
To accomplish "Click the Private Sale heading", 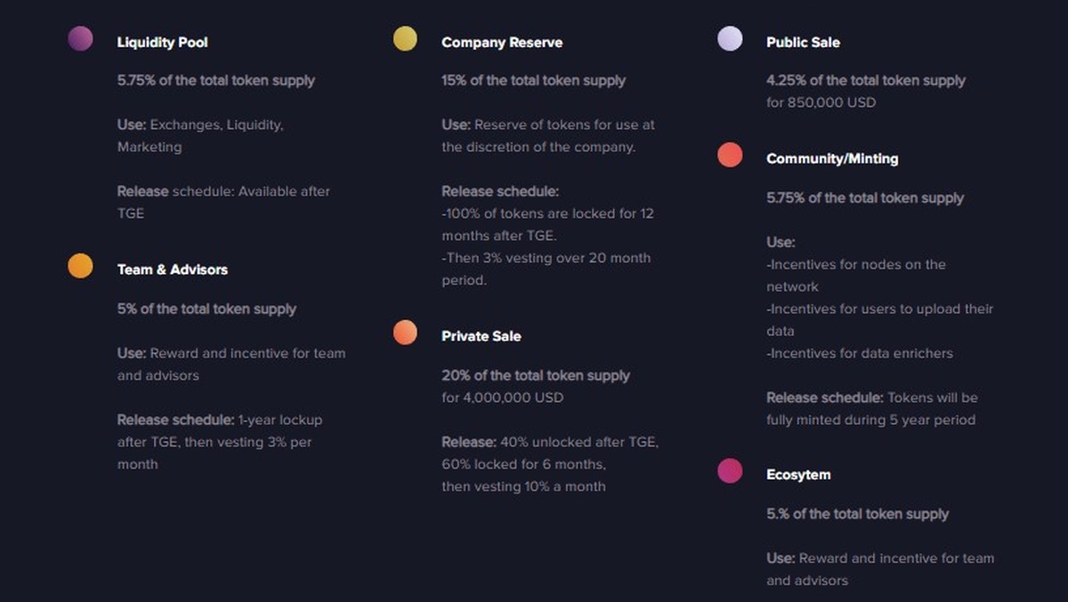I will [481, 336].
